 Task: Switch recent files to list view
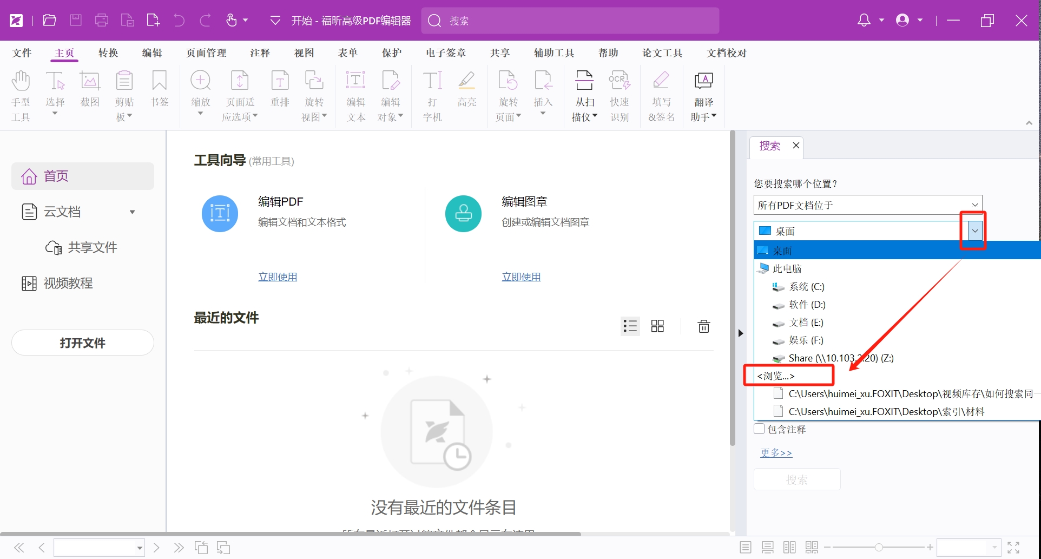[630, 326]
